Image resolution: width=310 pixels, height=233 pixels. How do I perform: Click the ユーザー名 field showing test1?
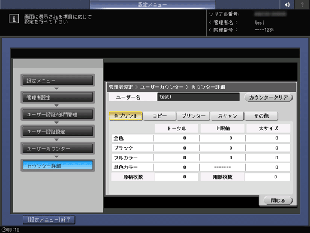pos(198,97)
